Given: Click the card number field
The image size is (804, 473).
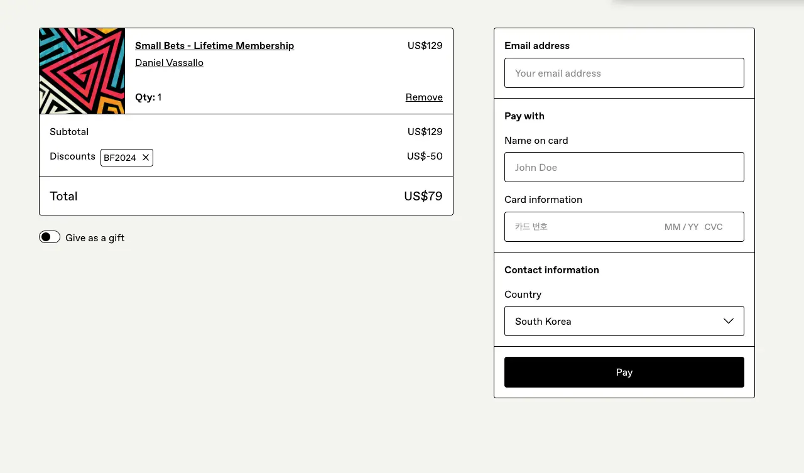Looking at the screenshot, I should tap(578, 227).
